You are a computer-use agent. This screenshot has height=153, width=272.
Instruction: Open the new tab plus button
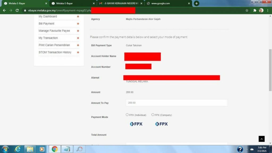tap(196, 3)
